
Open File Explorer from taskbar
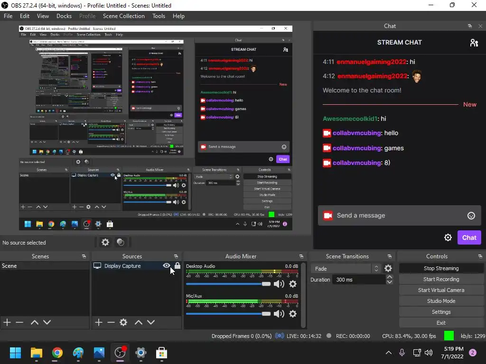pos(36,353)
